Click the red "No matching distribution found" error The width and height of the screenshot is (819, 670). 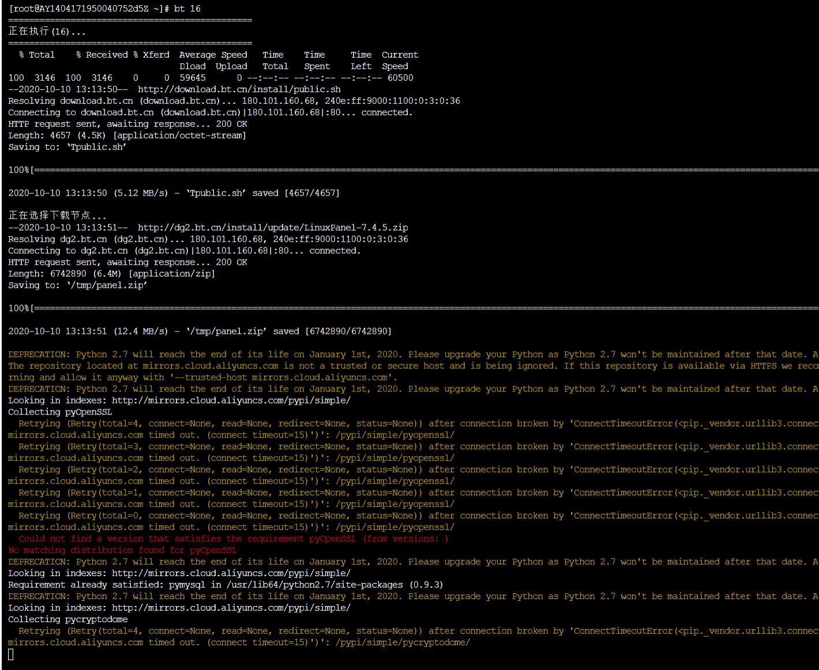(x=122, y=550)
